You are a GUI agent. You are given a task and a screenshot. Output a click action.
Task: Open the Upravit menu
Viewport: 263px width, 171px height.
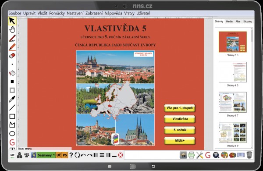[29, 13]
